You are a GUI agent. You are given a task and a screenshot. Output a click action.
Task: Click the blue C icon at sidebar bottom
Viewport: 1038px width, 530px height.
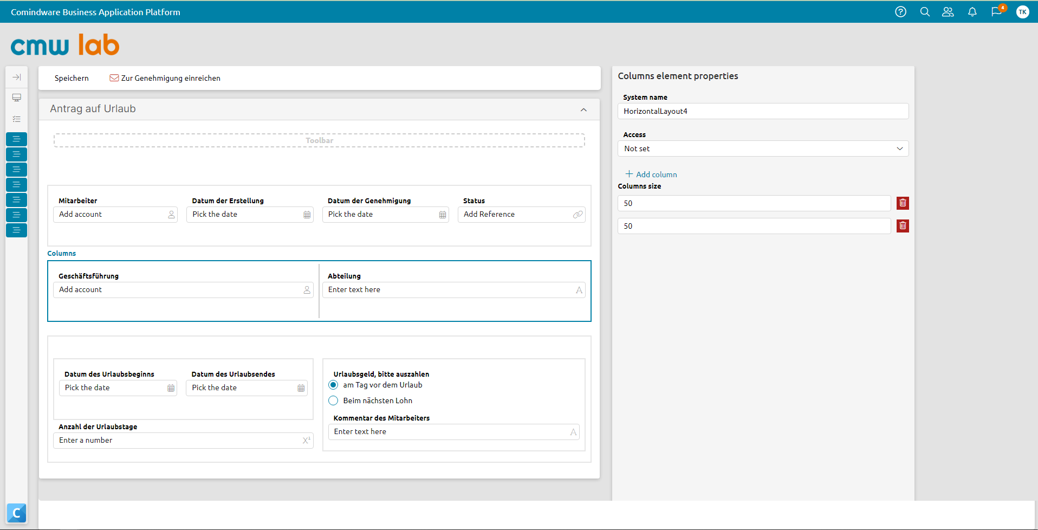[x=17, y=513]
